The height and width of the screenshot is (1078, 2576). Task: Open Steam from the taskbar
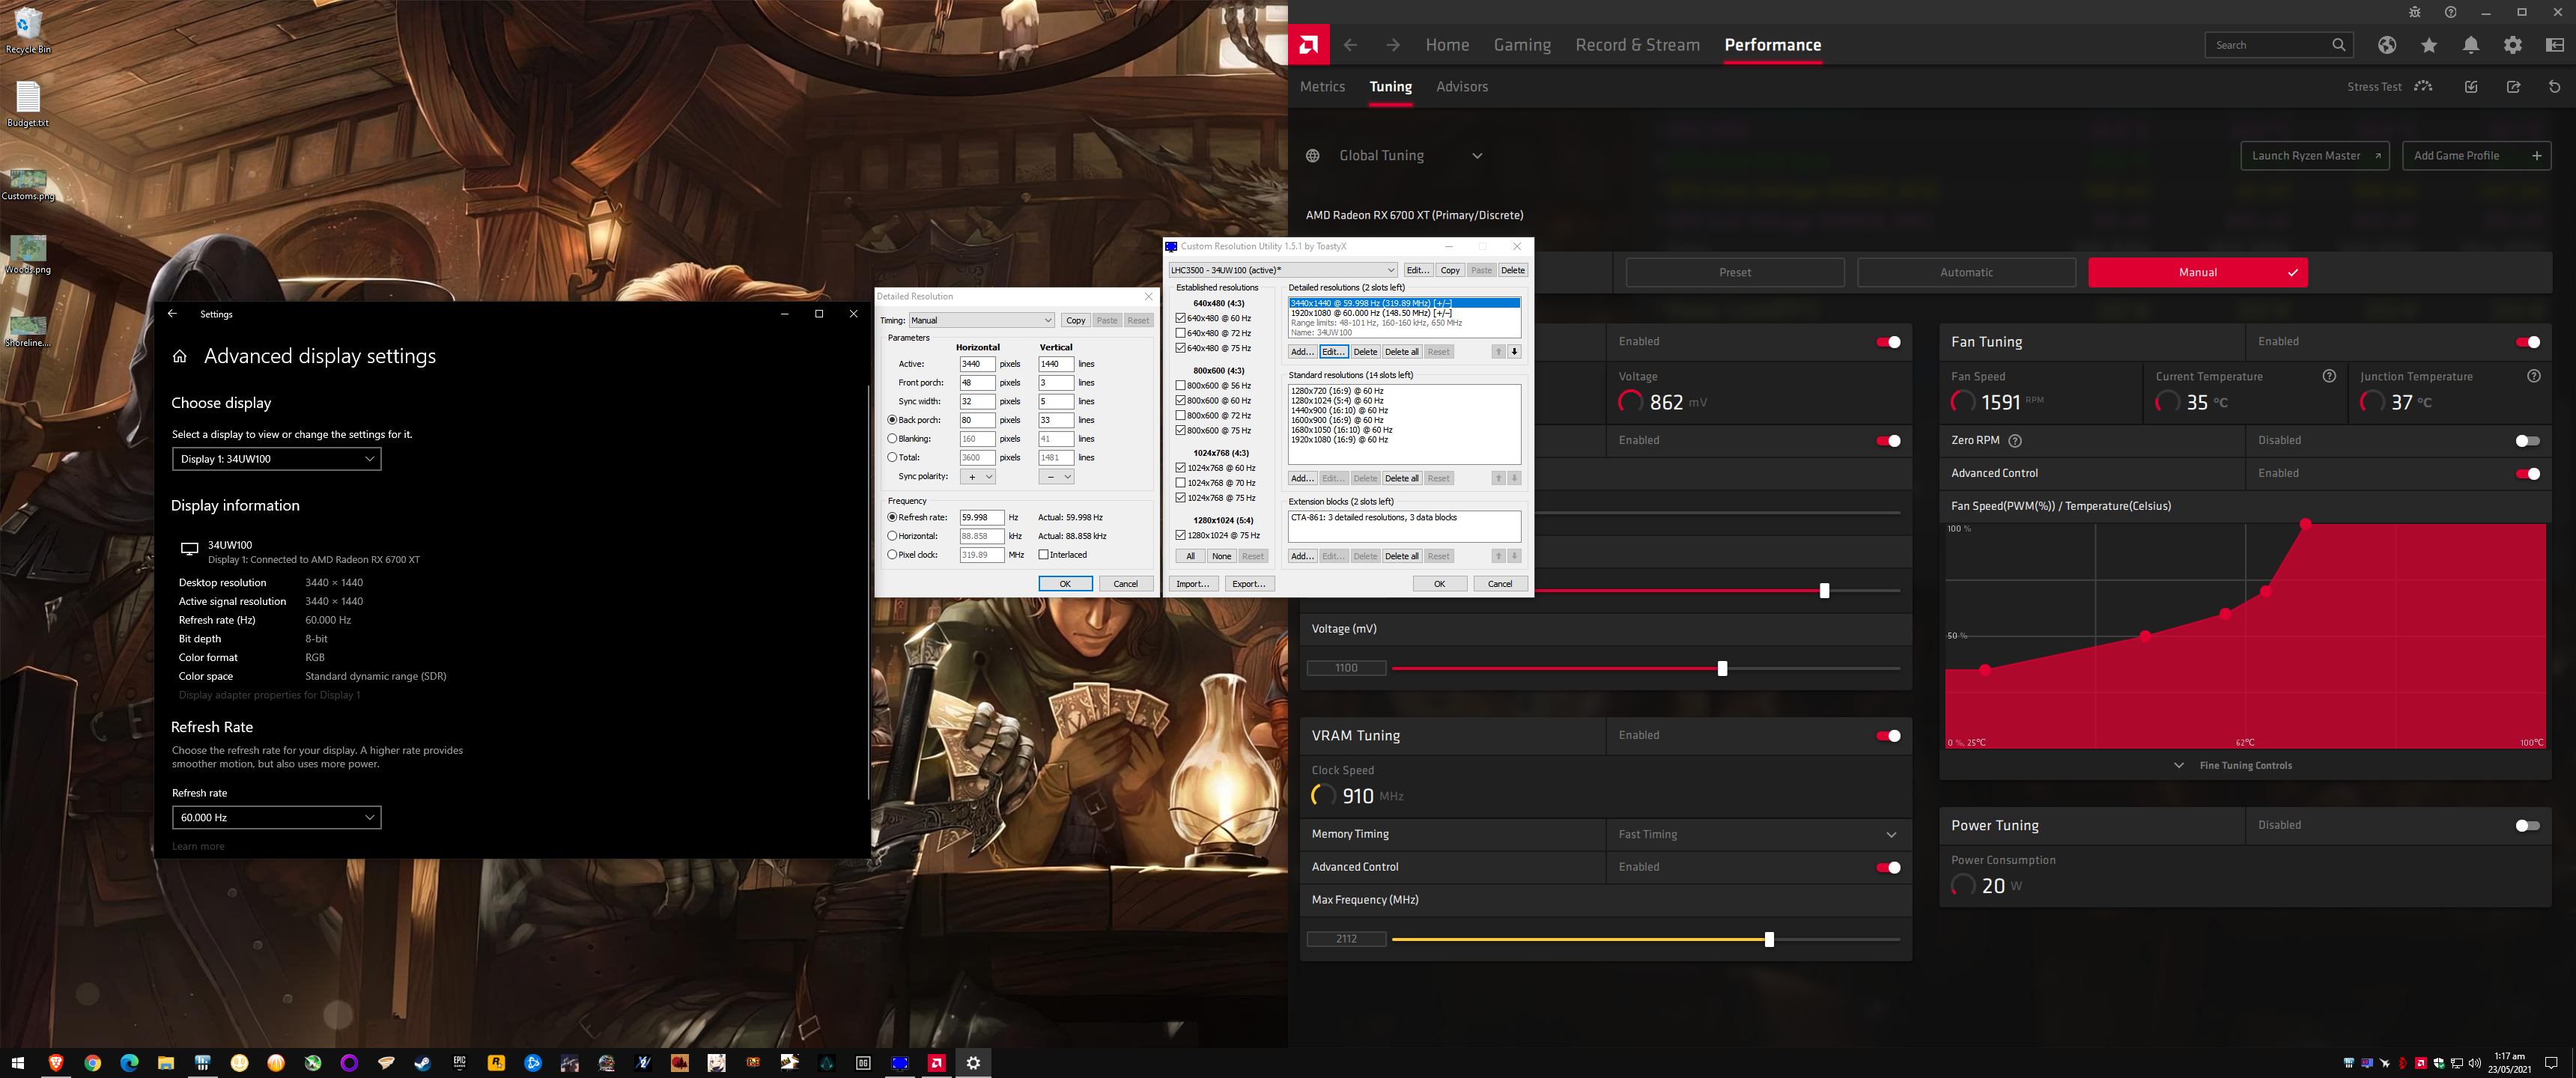(423, 1063)
